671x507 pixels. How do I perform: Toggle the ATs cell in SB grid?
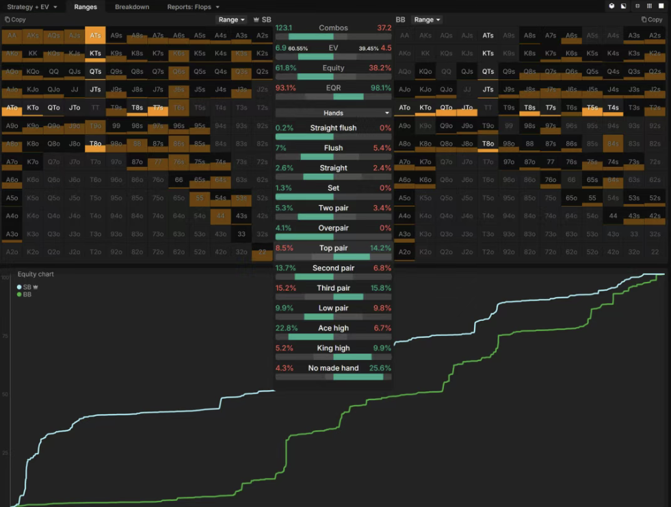tap(95, 36)
